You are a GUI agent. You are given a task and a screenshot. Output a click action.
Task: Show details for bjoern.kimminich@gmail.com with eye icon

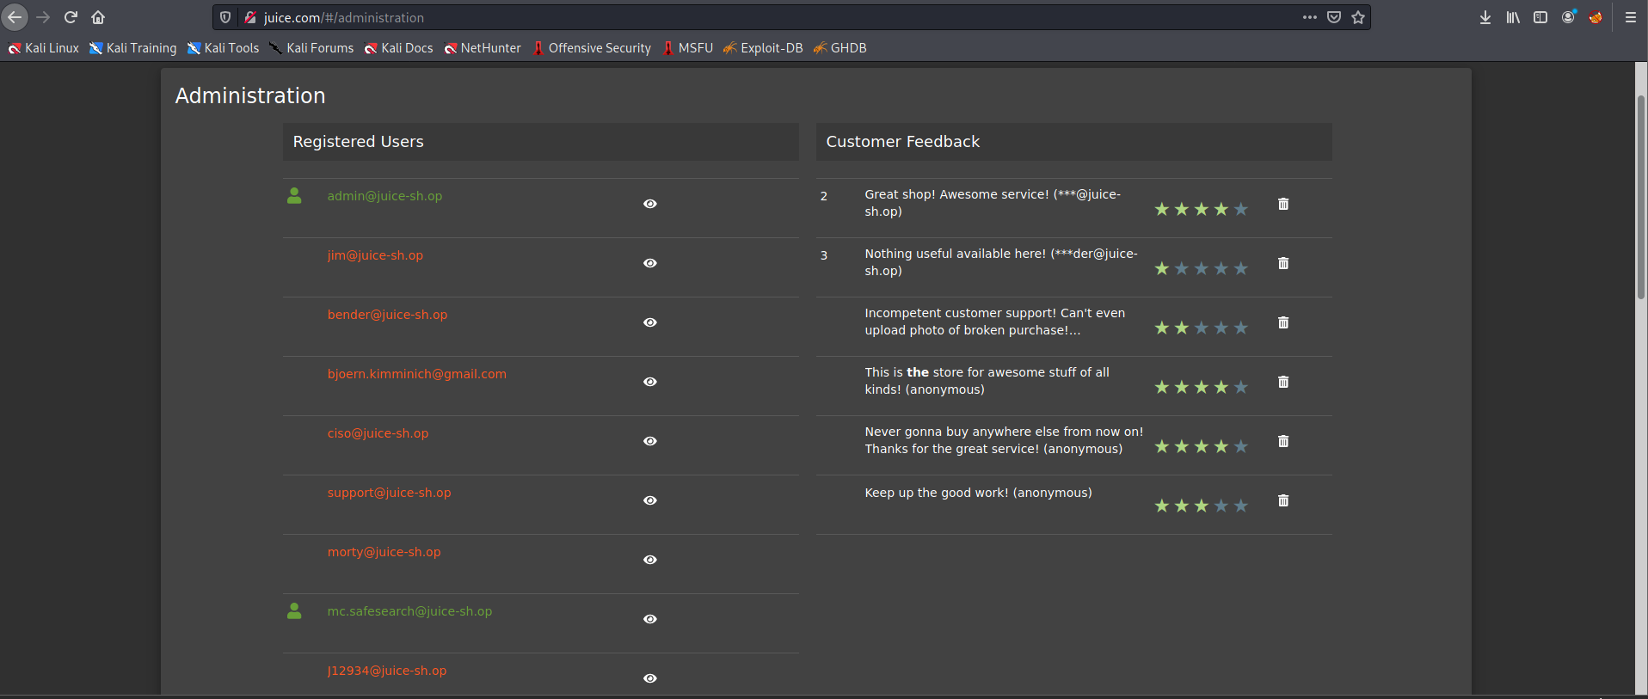[x=650, y=382]
